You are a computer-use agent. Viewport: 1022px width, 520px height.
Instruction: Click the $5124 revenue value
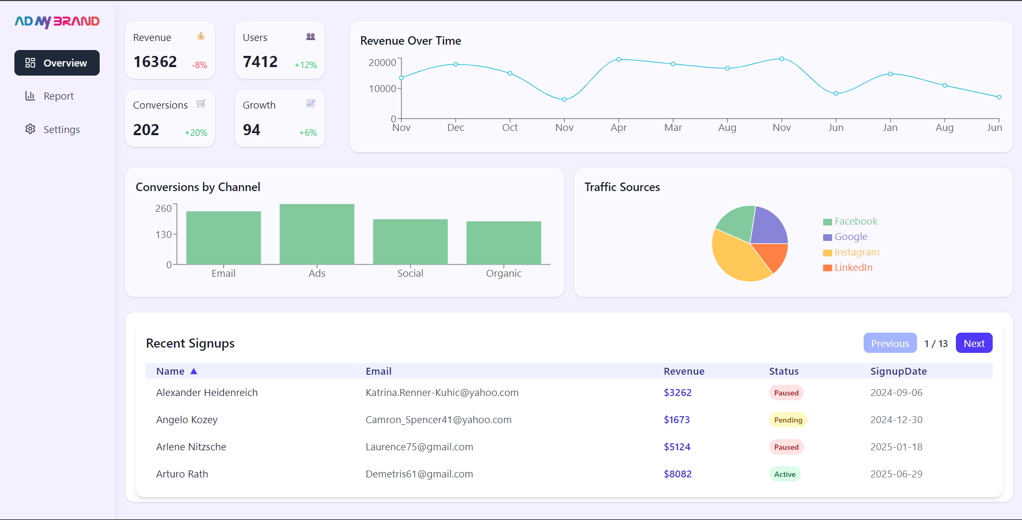(x=677, y=447)
